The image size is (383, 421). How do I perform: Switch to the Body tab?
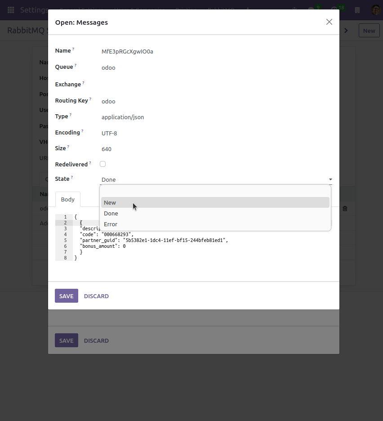[67, 200]
